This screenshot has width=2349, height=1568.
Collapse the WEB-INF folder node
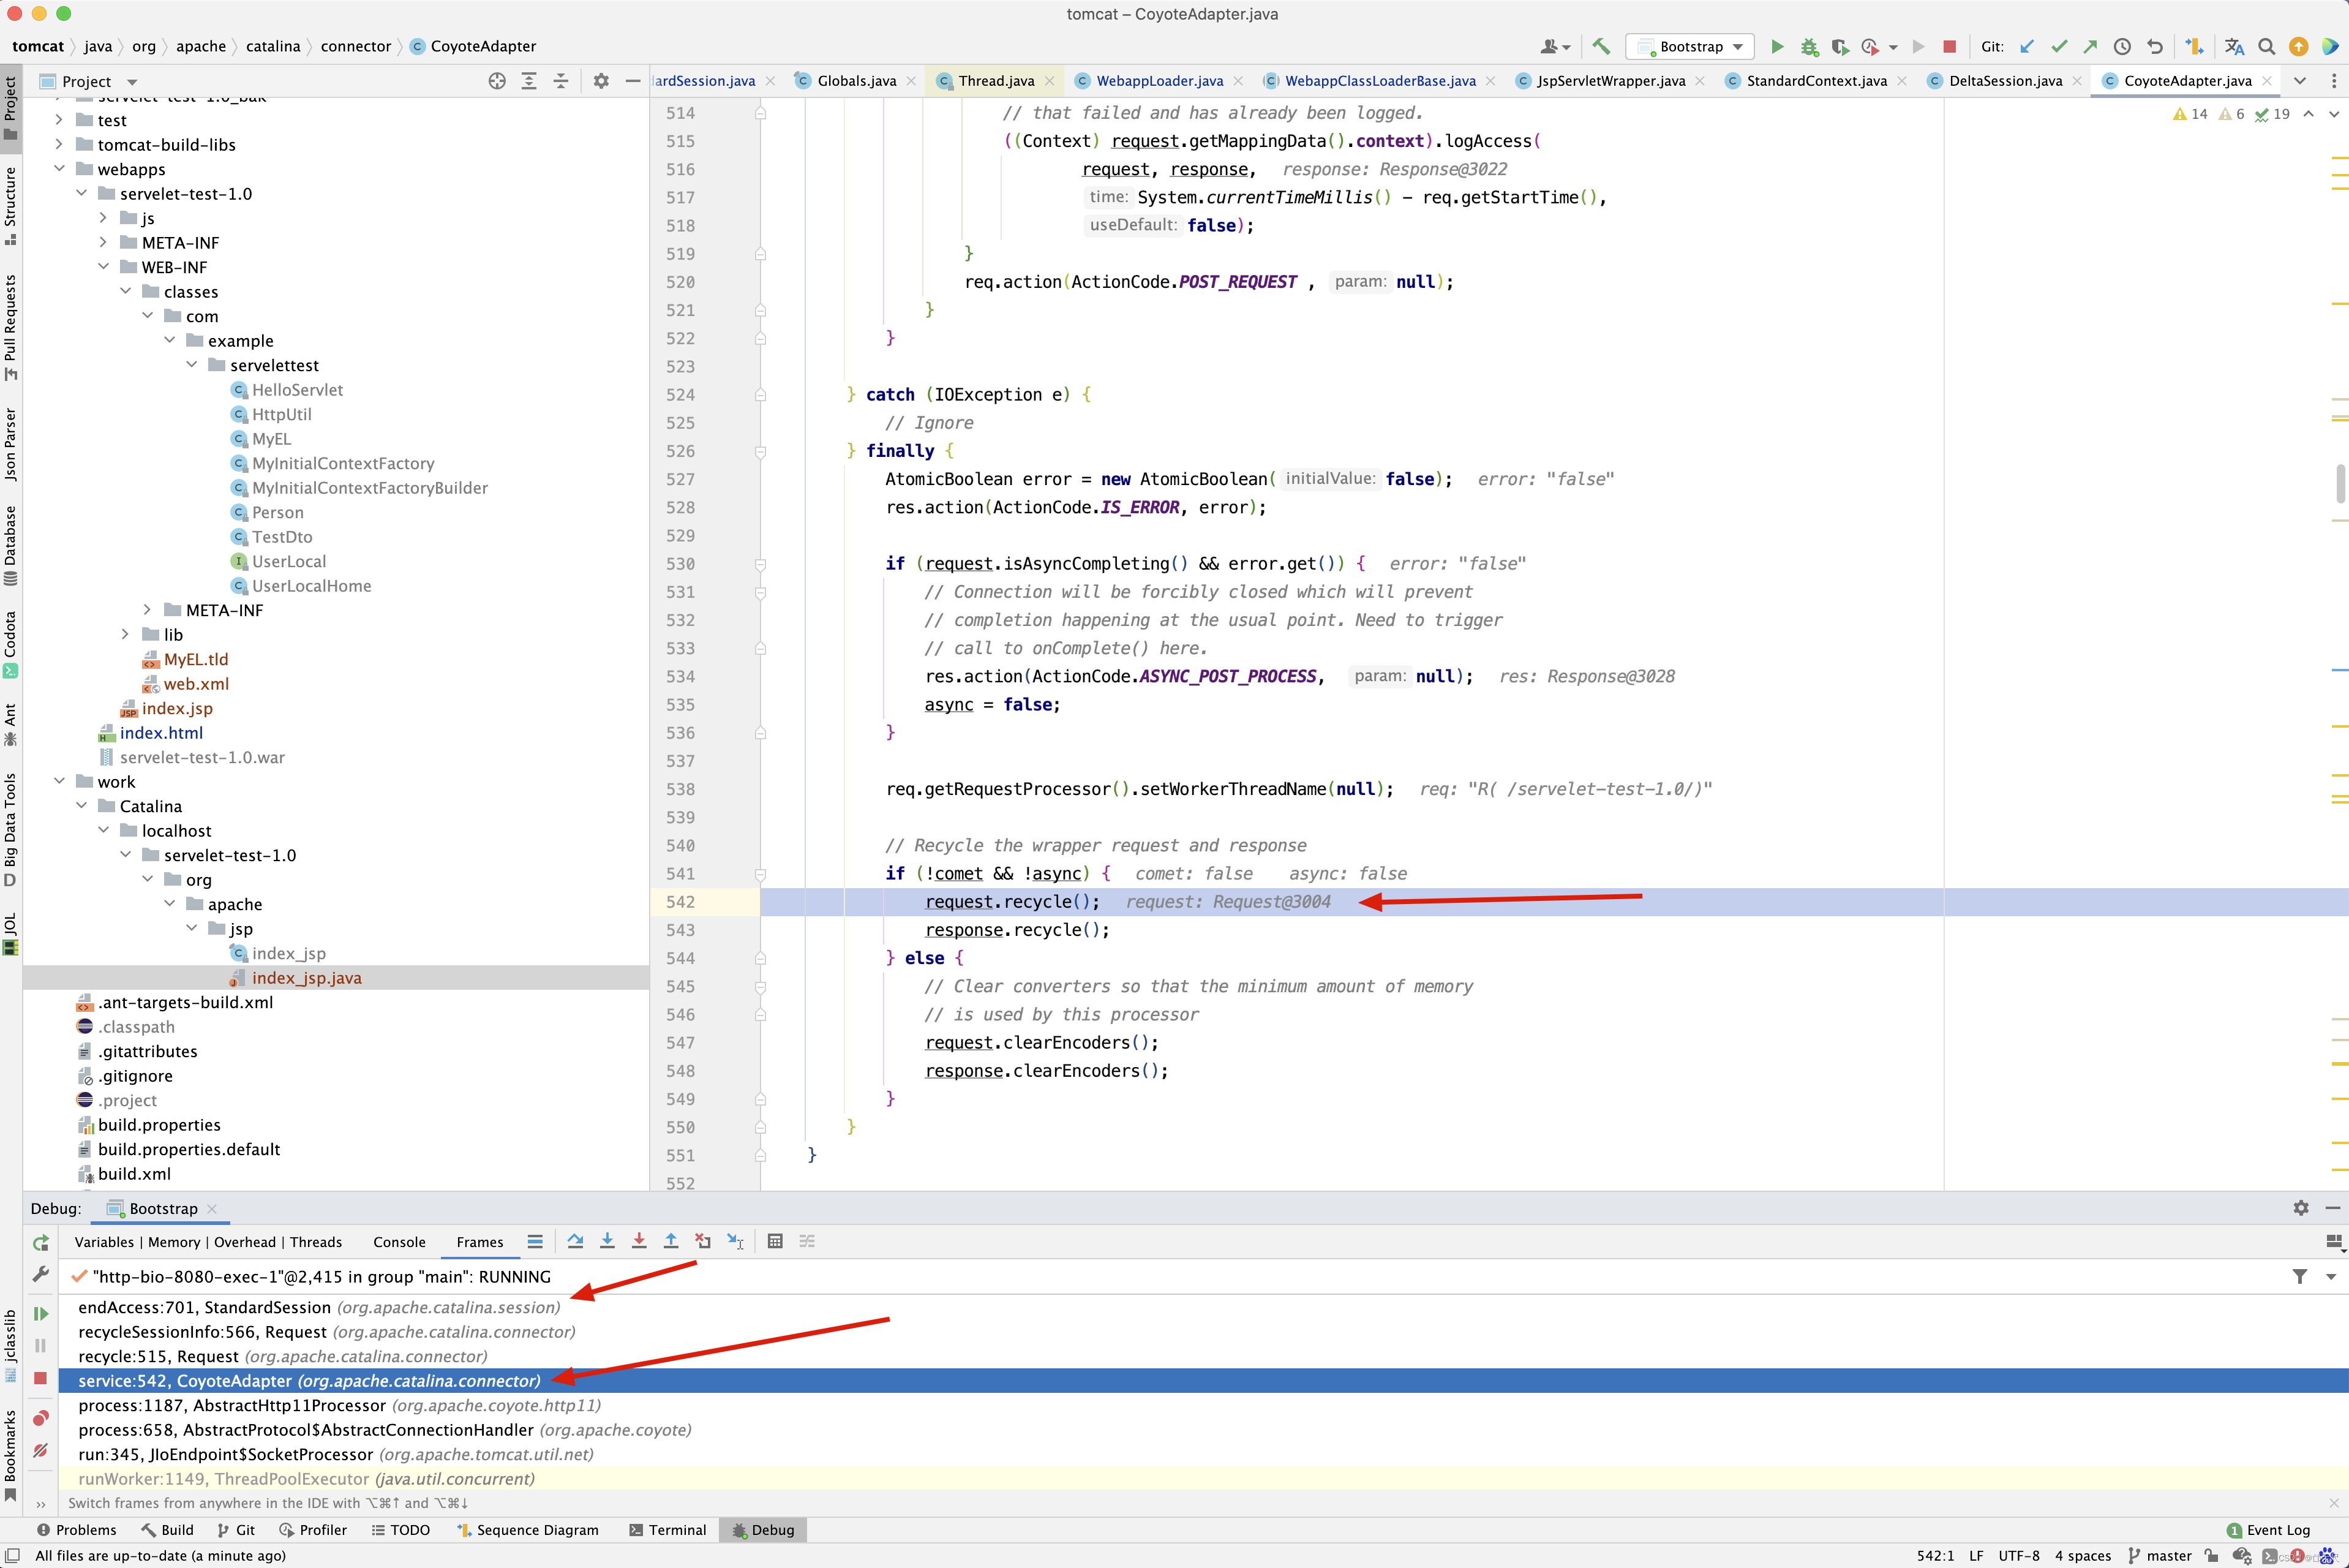(x=103, y=267)
